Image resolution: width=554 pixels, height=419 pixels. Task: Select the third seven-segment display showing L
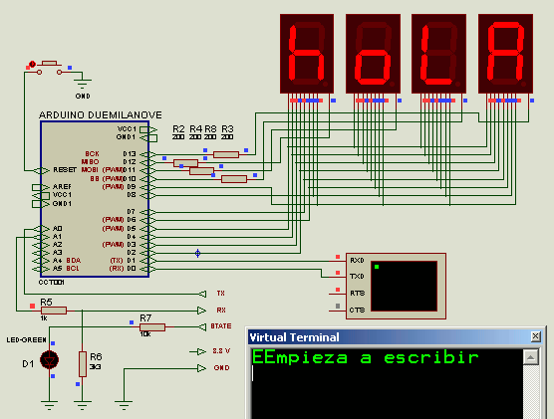tap(438, 54)
